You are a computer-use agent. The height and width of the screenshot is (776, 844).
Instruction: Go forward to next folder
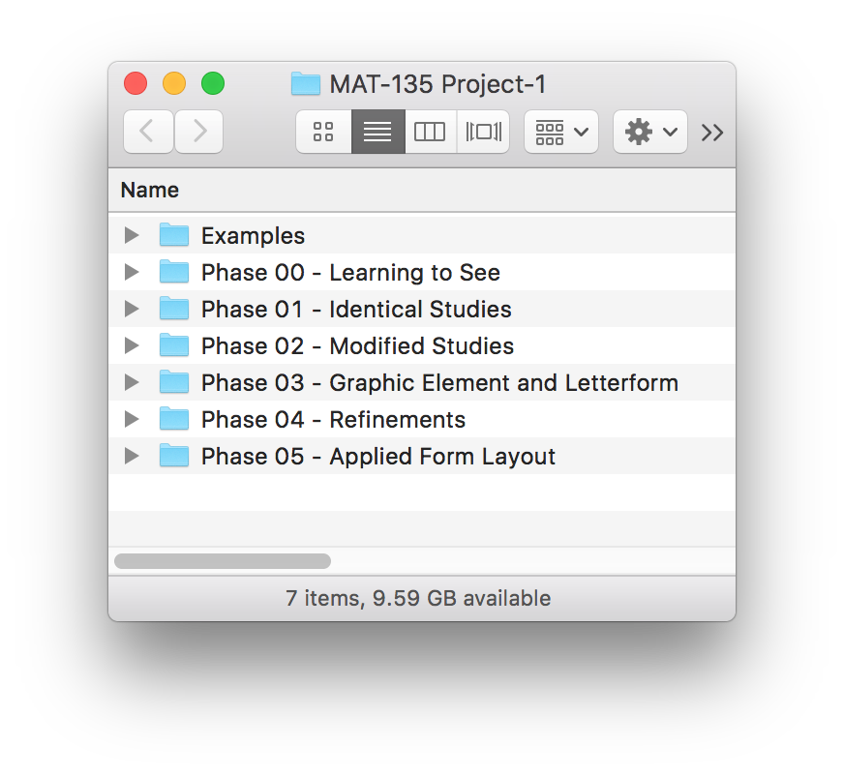click(x=199, y=132)
